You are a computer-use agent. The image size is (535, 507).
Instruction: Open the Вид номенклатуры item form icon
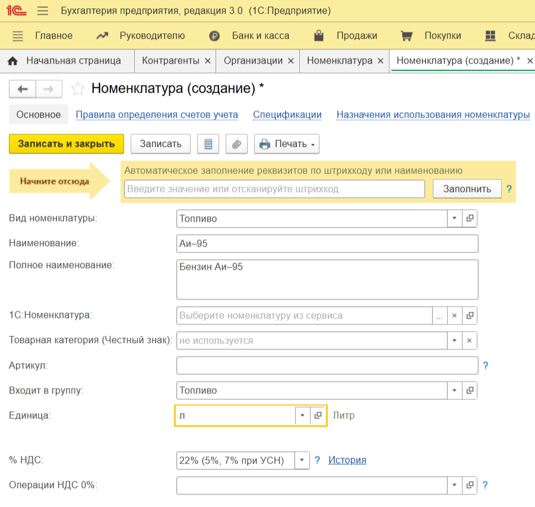tap(470, 218)
